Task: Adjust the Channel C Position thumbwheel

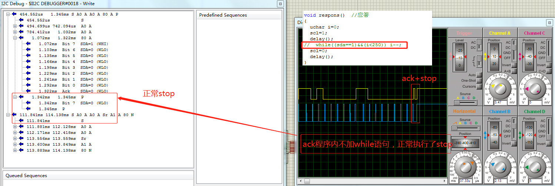Action: point(530,57)
